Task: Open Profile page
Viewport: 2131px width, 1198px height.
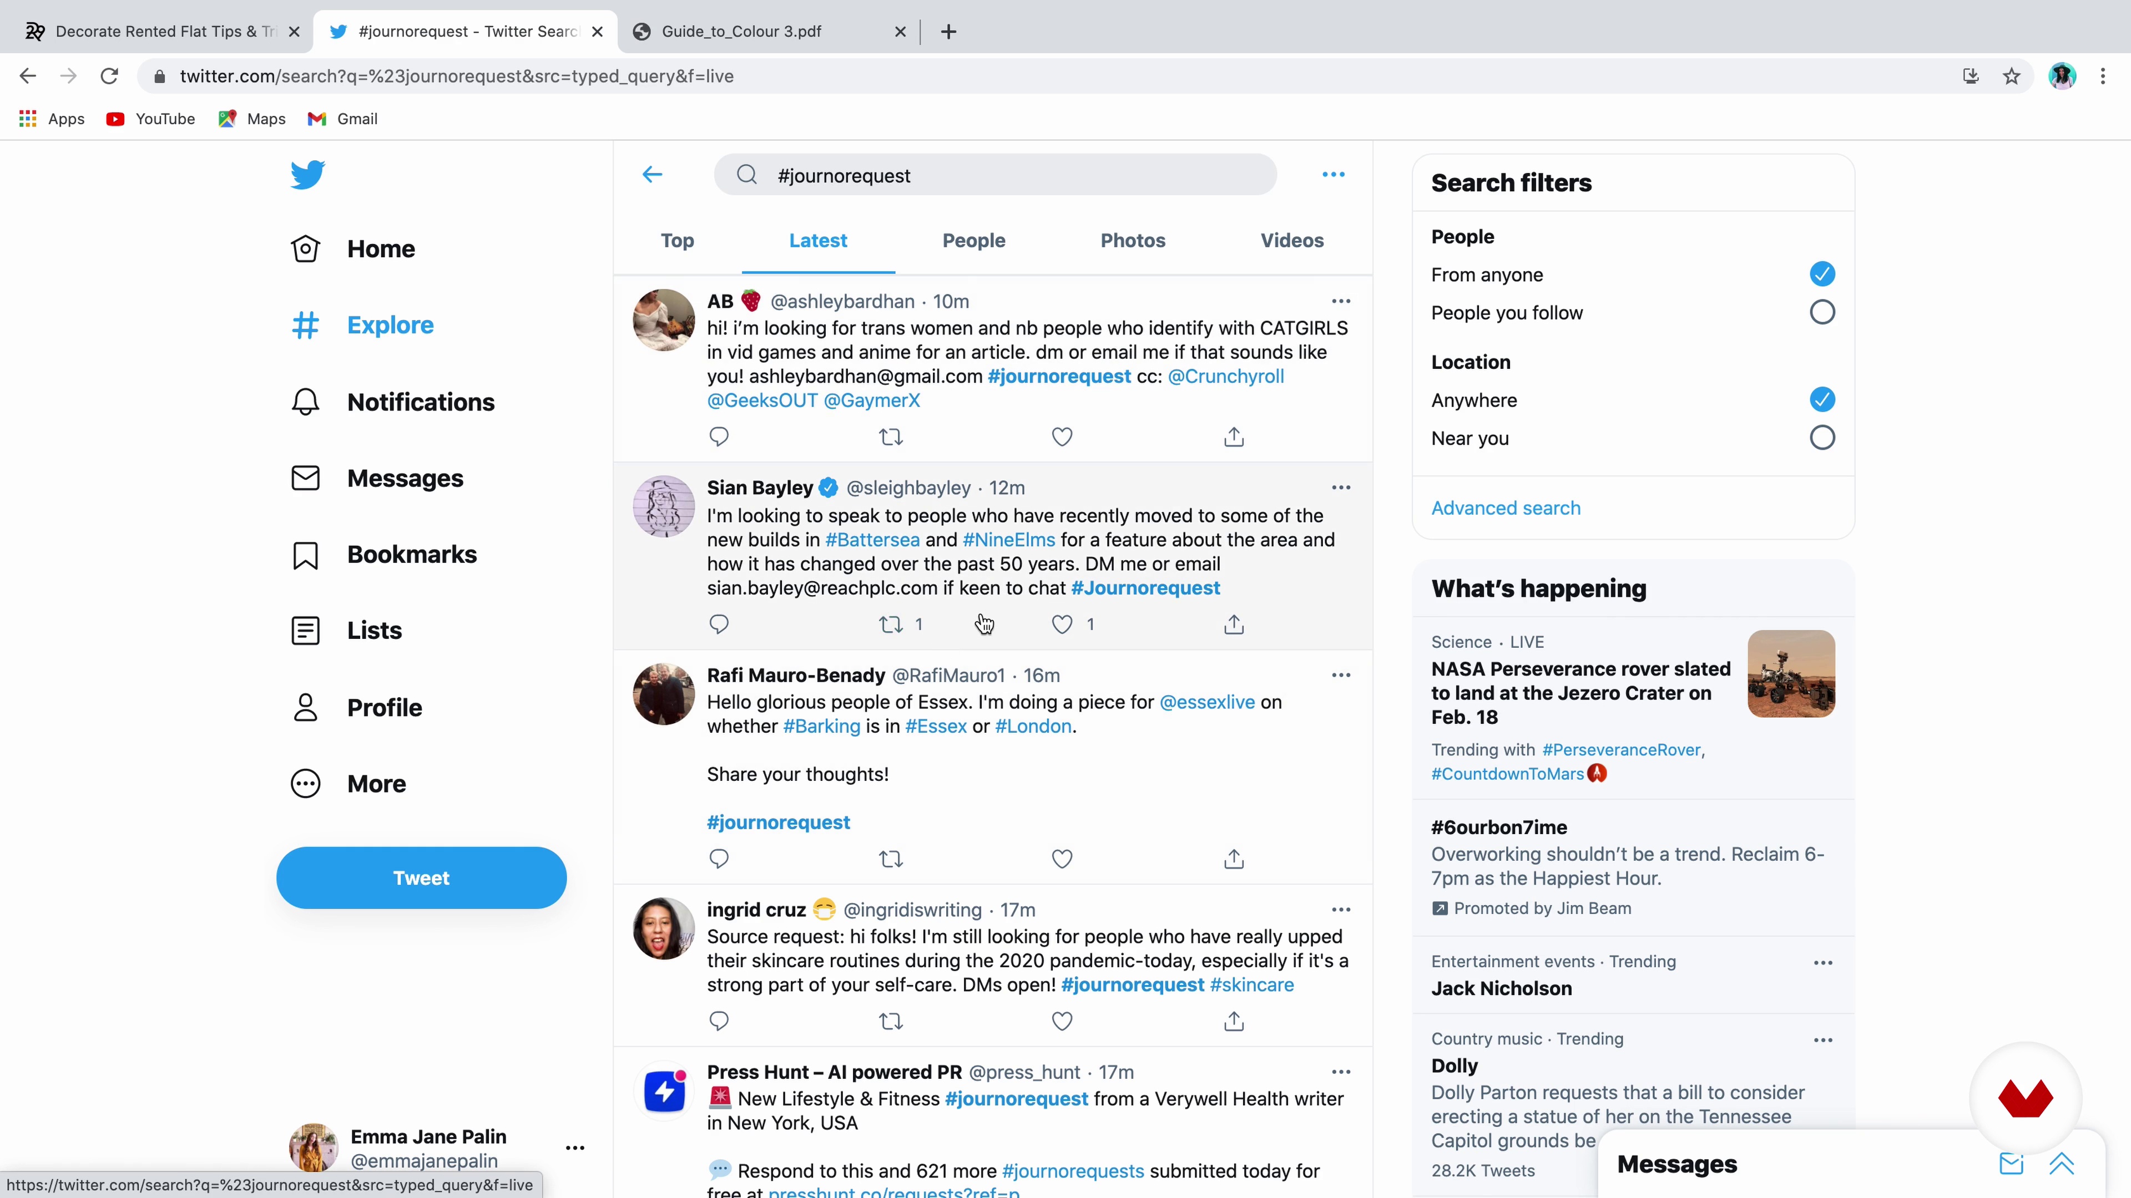Action: [356, 708]
